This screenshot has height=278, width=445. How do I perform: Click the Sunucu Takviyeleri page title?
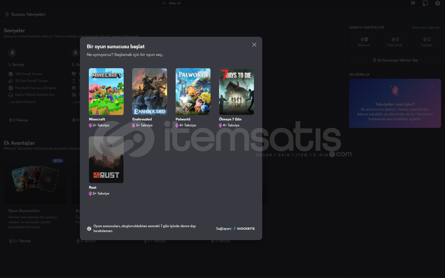pyautogui.click(x=28, y=14)
